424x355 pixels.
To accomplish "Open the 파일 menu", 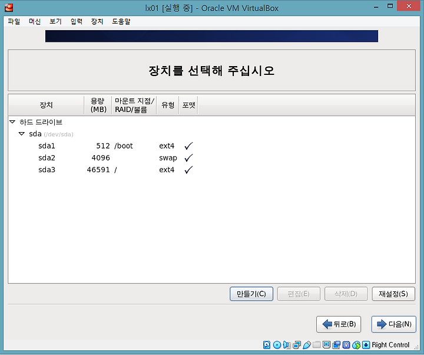I will click(x=14, y=21).
